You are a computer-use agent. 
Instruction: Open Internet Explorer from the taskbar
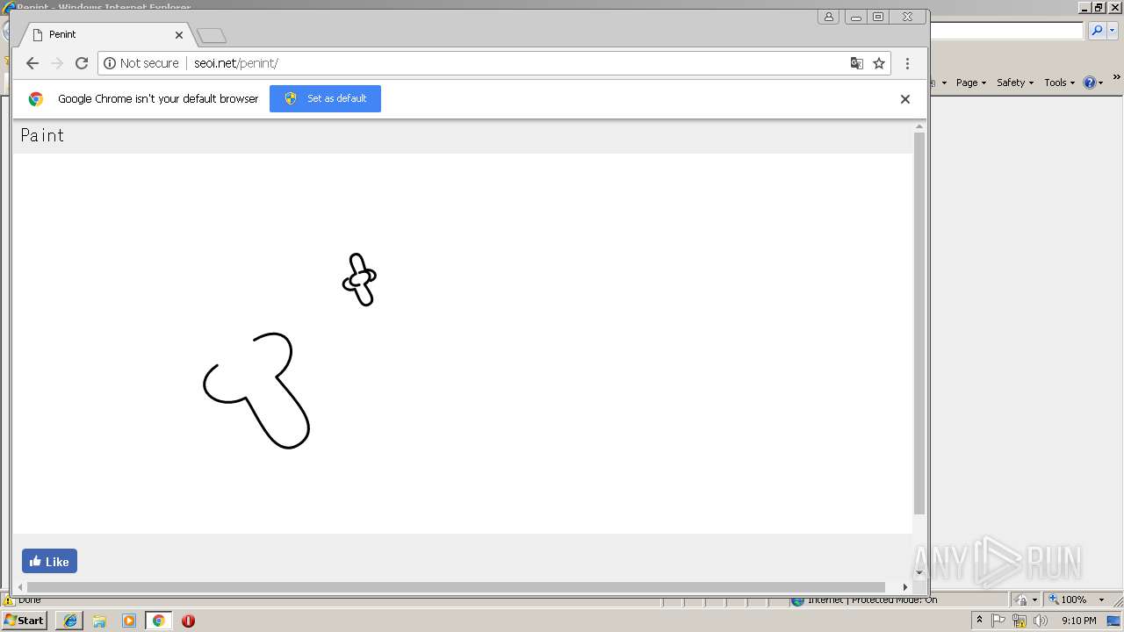click(70, 621)
